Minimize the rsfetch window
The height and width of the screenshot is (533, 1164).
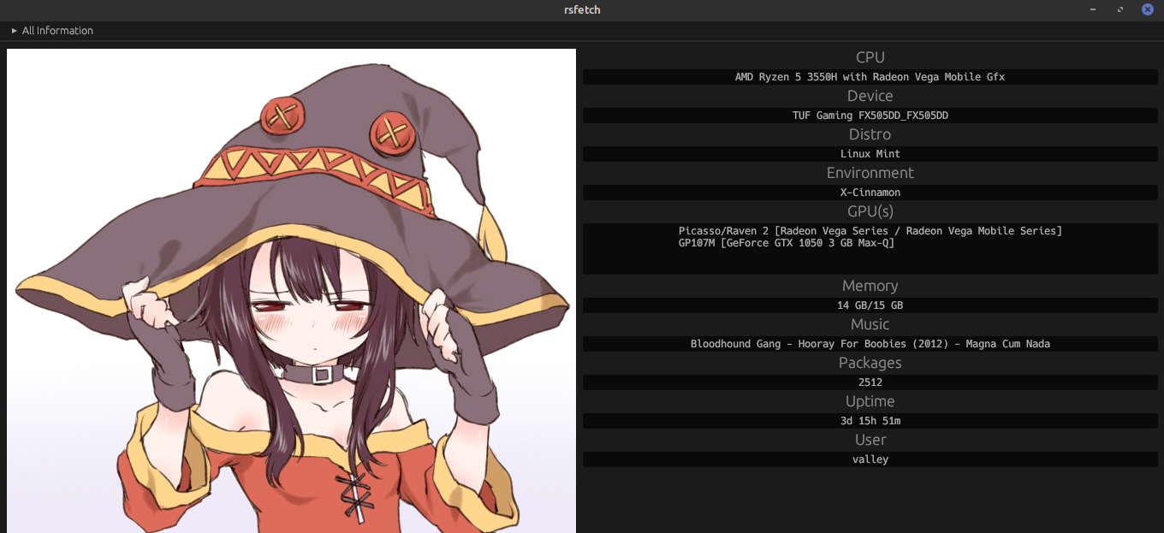click(x=1093, y=9)
